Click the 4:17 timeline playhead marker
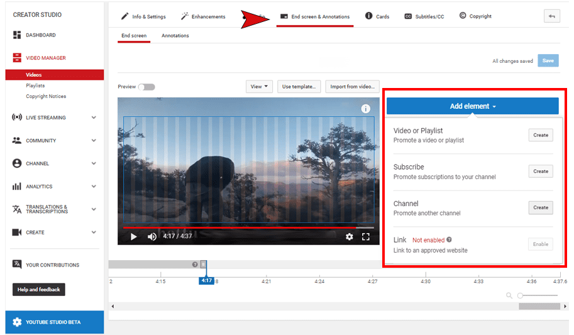This screenshot has width=574, height=335. 206,280
